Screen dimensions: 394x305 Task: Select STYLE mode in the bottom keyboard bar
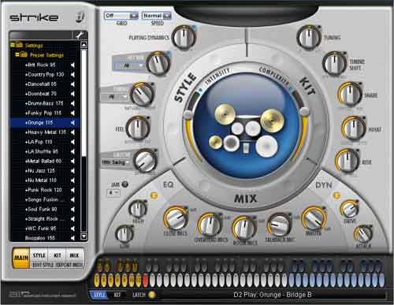point(99,295)
